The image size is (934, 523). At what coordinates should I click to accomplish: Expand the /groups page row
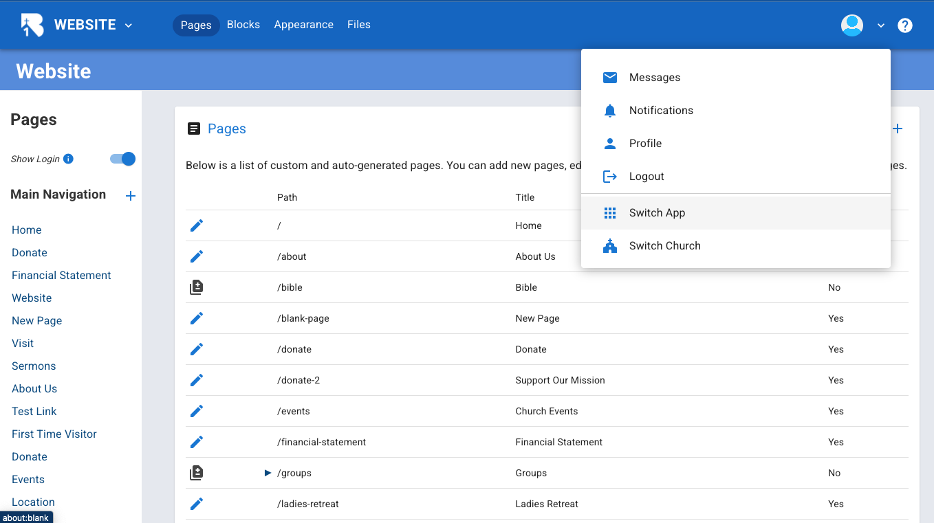click(268, 473)
